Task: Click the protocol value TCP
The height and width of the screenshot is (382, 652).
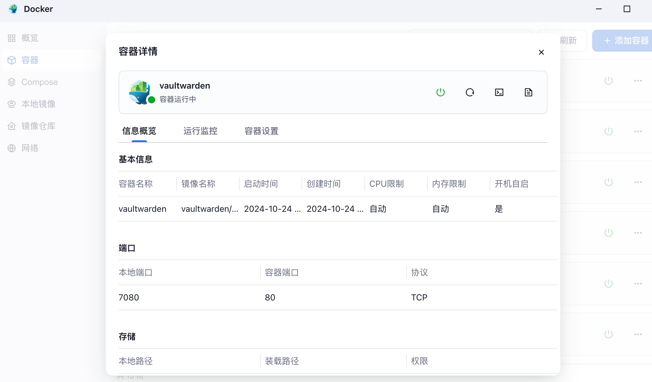Action: pos(419,298)
